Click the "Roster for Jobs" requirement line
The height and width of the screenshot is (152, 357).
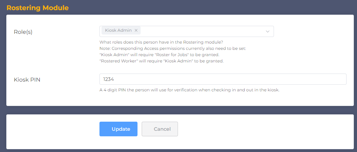[x=159, y=55]
